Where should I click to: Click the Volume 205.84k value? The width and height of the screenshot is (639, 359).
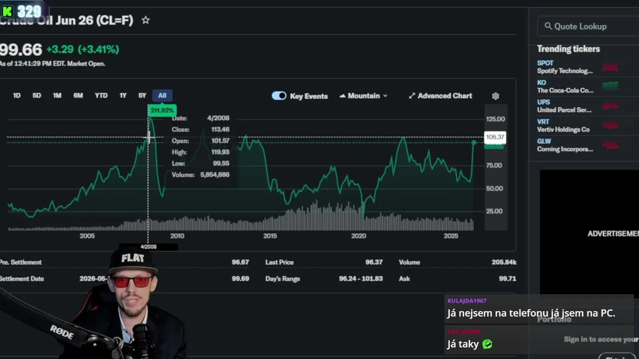point(504,262)
